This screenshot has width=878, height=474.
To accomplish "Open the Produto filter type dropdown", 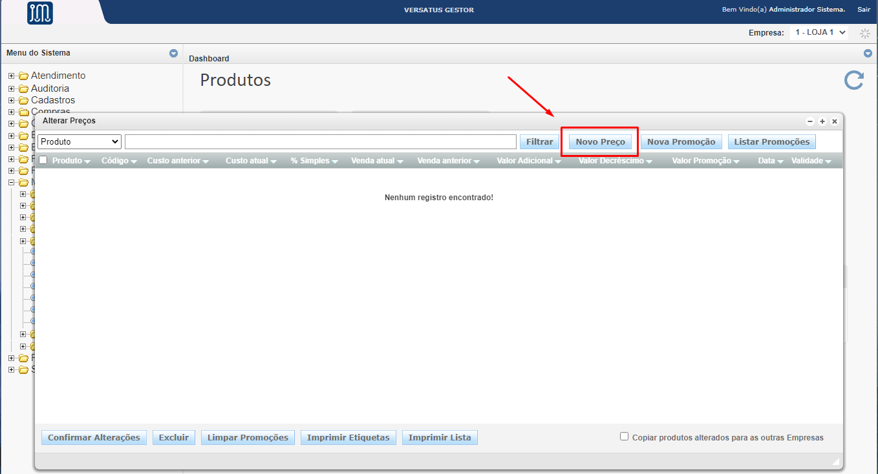I will tap(80, 141).
